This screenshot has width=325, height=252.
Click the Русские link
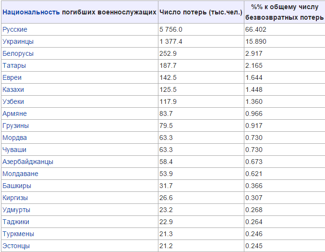[15, 29]
